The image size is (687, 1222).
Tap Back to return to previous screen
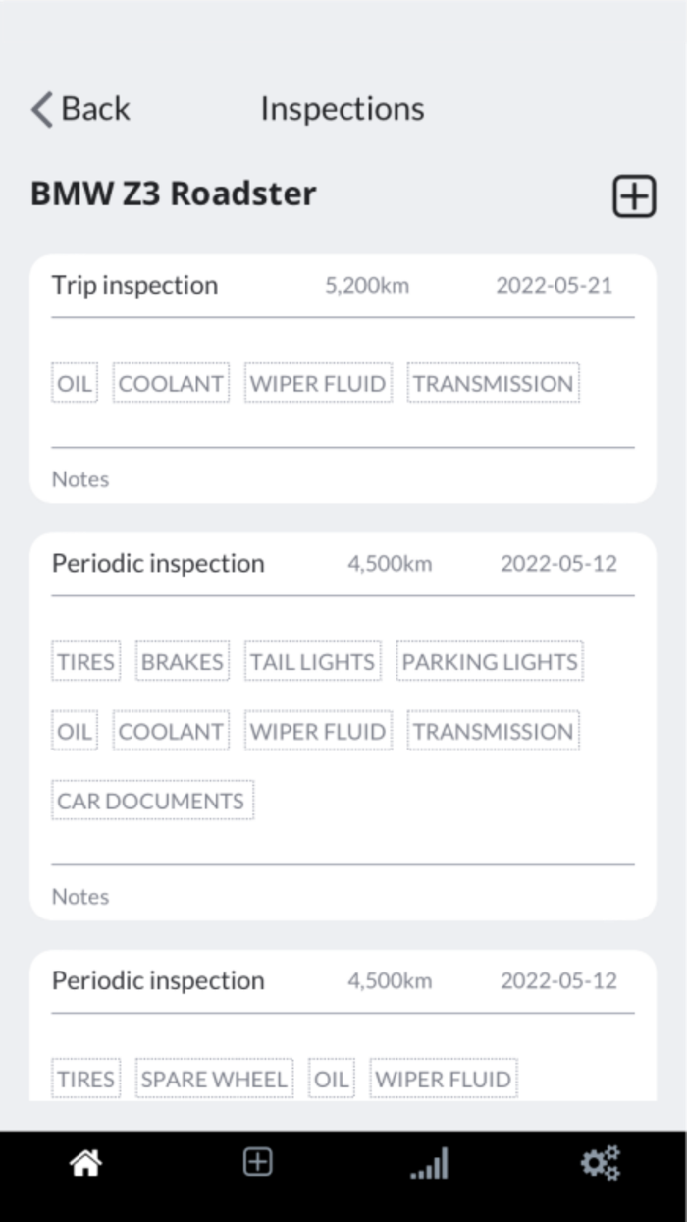click(x=95, y=109)
